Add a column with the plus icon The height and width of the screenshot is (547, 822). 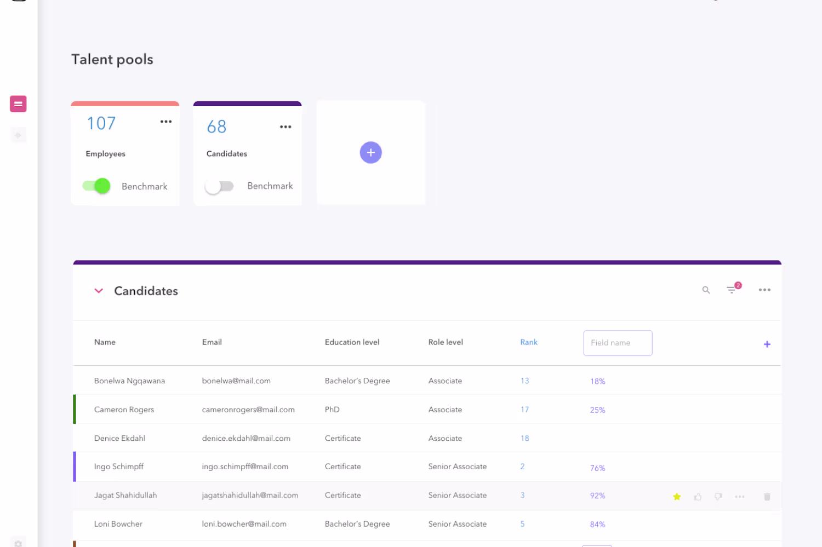[x=767, y=344]
